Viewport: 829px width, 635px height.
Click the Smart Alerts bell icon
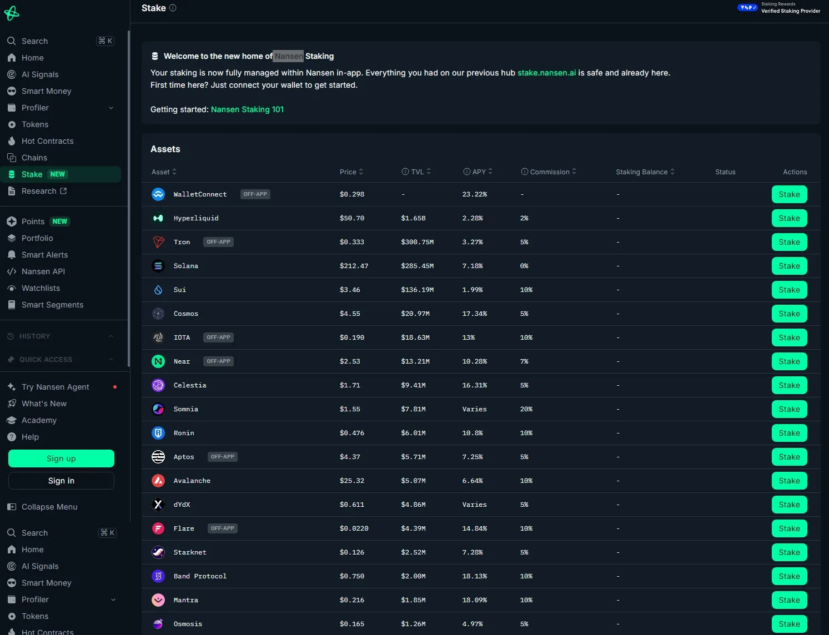(12, 255)
